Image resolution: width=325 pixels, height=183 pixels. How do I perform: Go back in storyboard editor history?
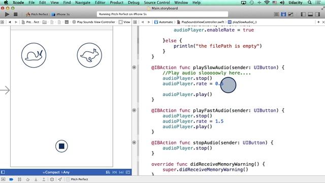pos(10,22)
